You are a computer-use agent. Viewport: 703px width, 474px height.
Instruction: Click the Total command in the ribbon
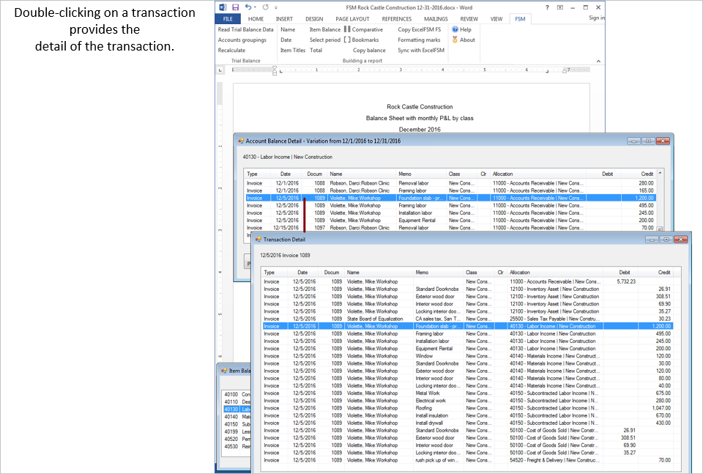click(x=316, y=51)
